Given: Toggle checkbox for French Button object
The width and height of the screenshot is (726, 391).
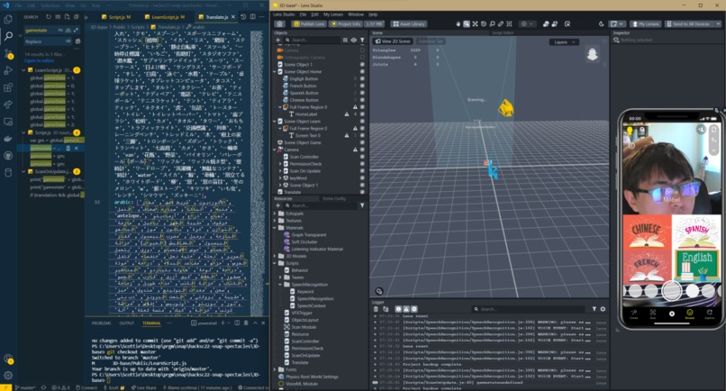Looking at the screenshot, I should coord(362,86).
